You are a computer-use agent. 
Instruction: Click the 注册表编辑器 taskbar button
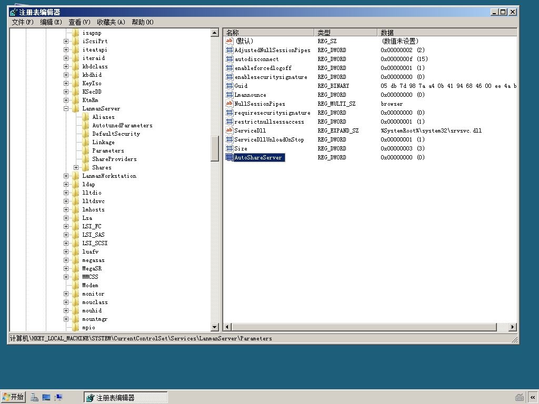point(125,398)
